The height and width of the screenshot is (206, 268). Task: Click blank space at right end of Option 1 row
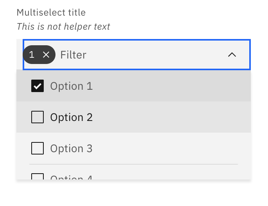coord(219,86)
